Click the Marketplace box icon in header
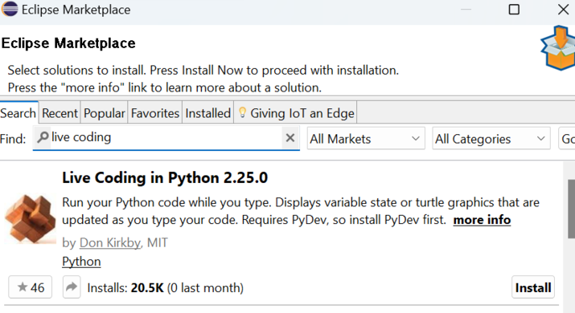This screenshot has width=575, height=313. pos(558,47)
